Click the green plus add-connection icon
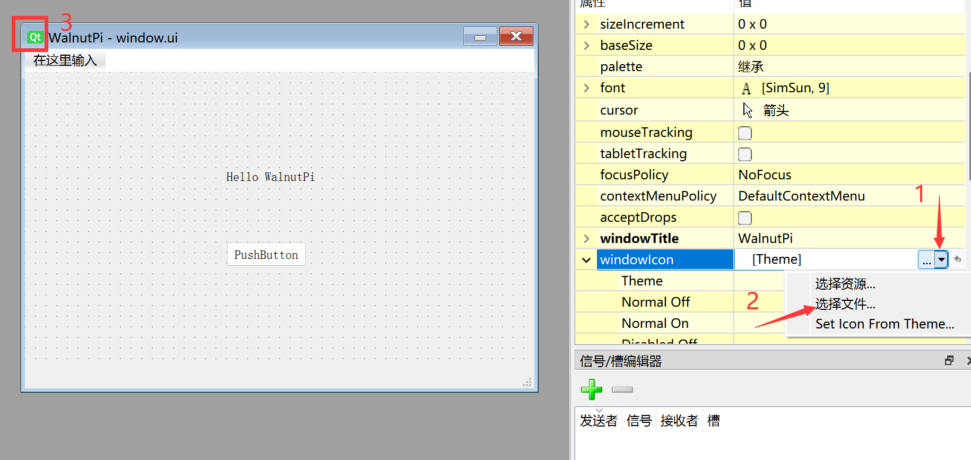971x460 pixels. click(x=592, y=389)
